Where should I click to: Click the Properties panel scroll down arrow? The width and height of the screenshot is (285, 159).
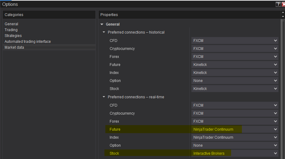click(x=283, y=17)
